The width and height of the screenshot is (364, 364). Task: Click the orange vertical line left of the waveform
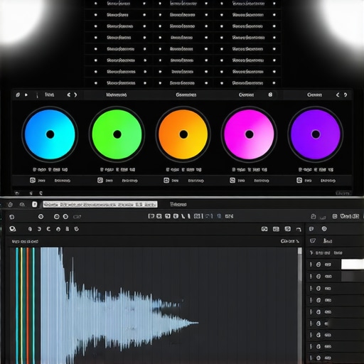pyautogui.click(x=28, y=306)
